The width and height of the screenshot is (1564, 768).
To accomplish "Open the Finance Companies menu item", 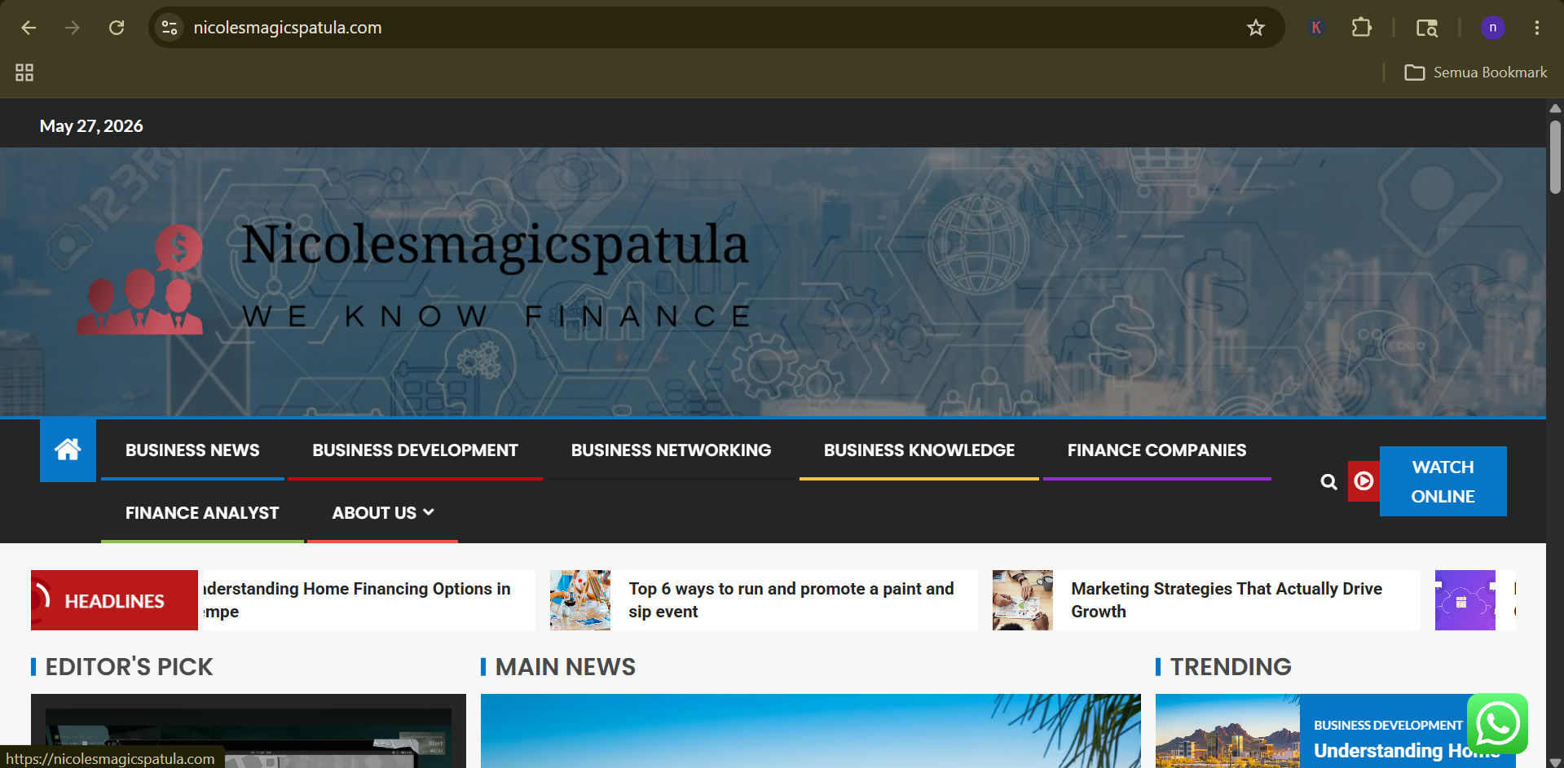I will point(1156,450).
